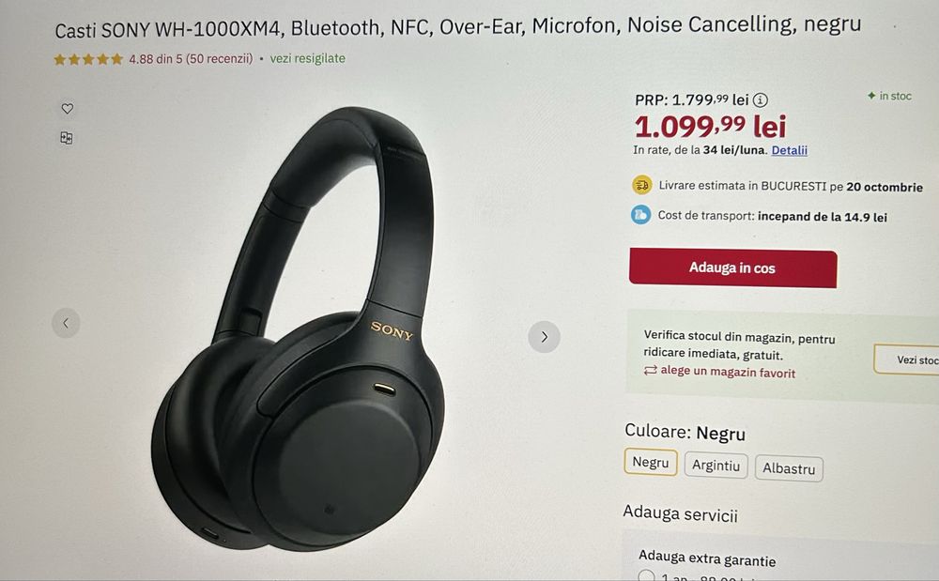This screenshot has width=939, height=581.
Task: Select Albastru color option
Action: 789,468
